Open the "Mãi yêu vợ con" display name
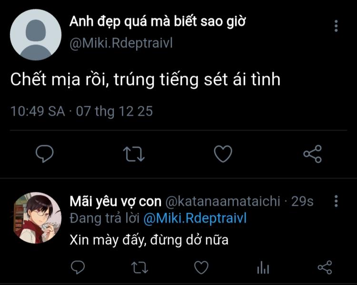Viewport: 357px width, 285px height. 116,201
